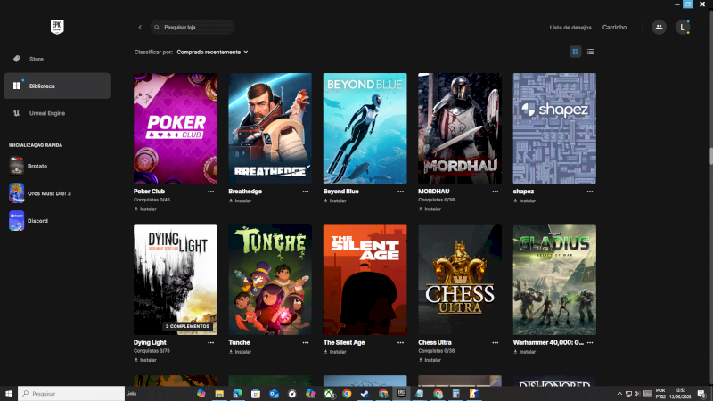
Task: Open options menu for Dying Light
Action: (x=211, y=342)
